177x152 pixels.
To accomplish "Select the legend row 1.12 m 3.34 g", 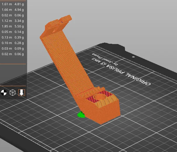I will click(x=13, y=21).
